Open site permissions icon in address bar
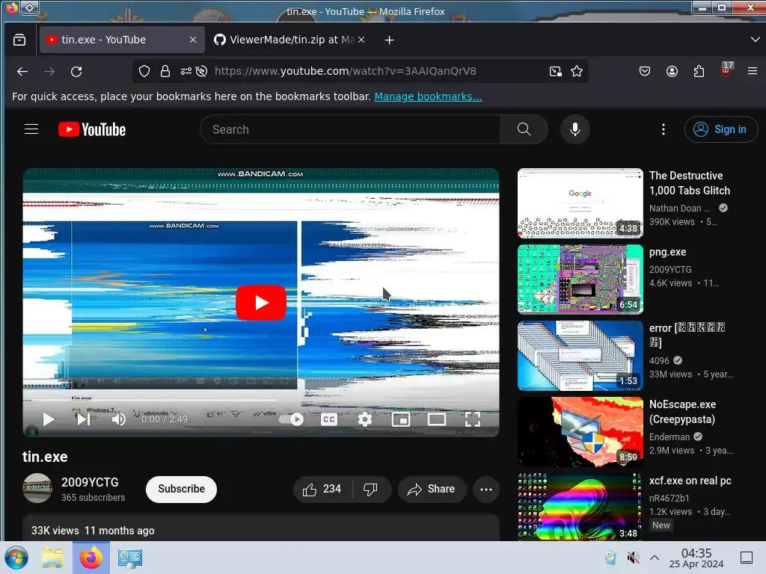This screenshot has height=574, width=766. [186, 71]
